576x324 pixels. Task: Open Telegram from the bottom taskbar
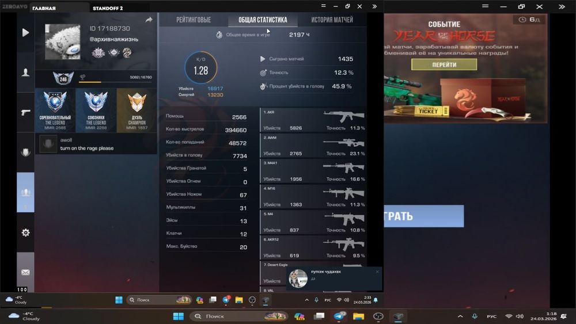click(339, 316)
